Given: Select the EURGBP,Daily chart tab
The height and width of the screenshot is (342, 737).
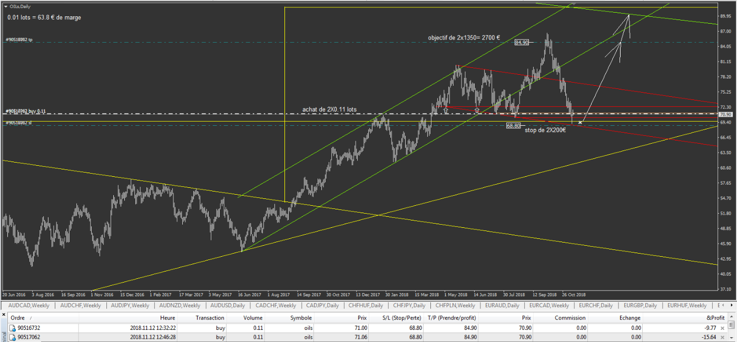Looking at the screenshot, I should click(x=641, y=306).
